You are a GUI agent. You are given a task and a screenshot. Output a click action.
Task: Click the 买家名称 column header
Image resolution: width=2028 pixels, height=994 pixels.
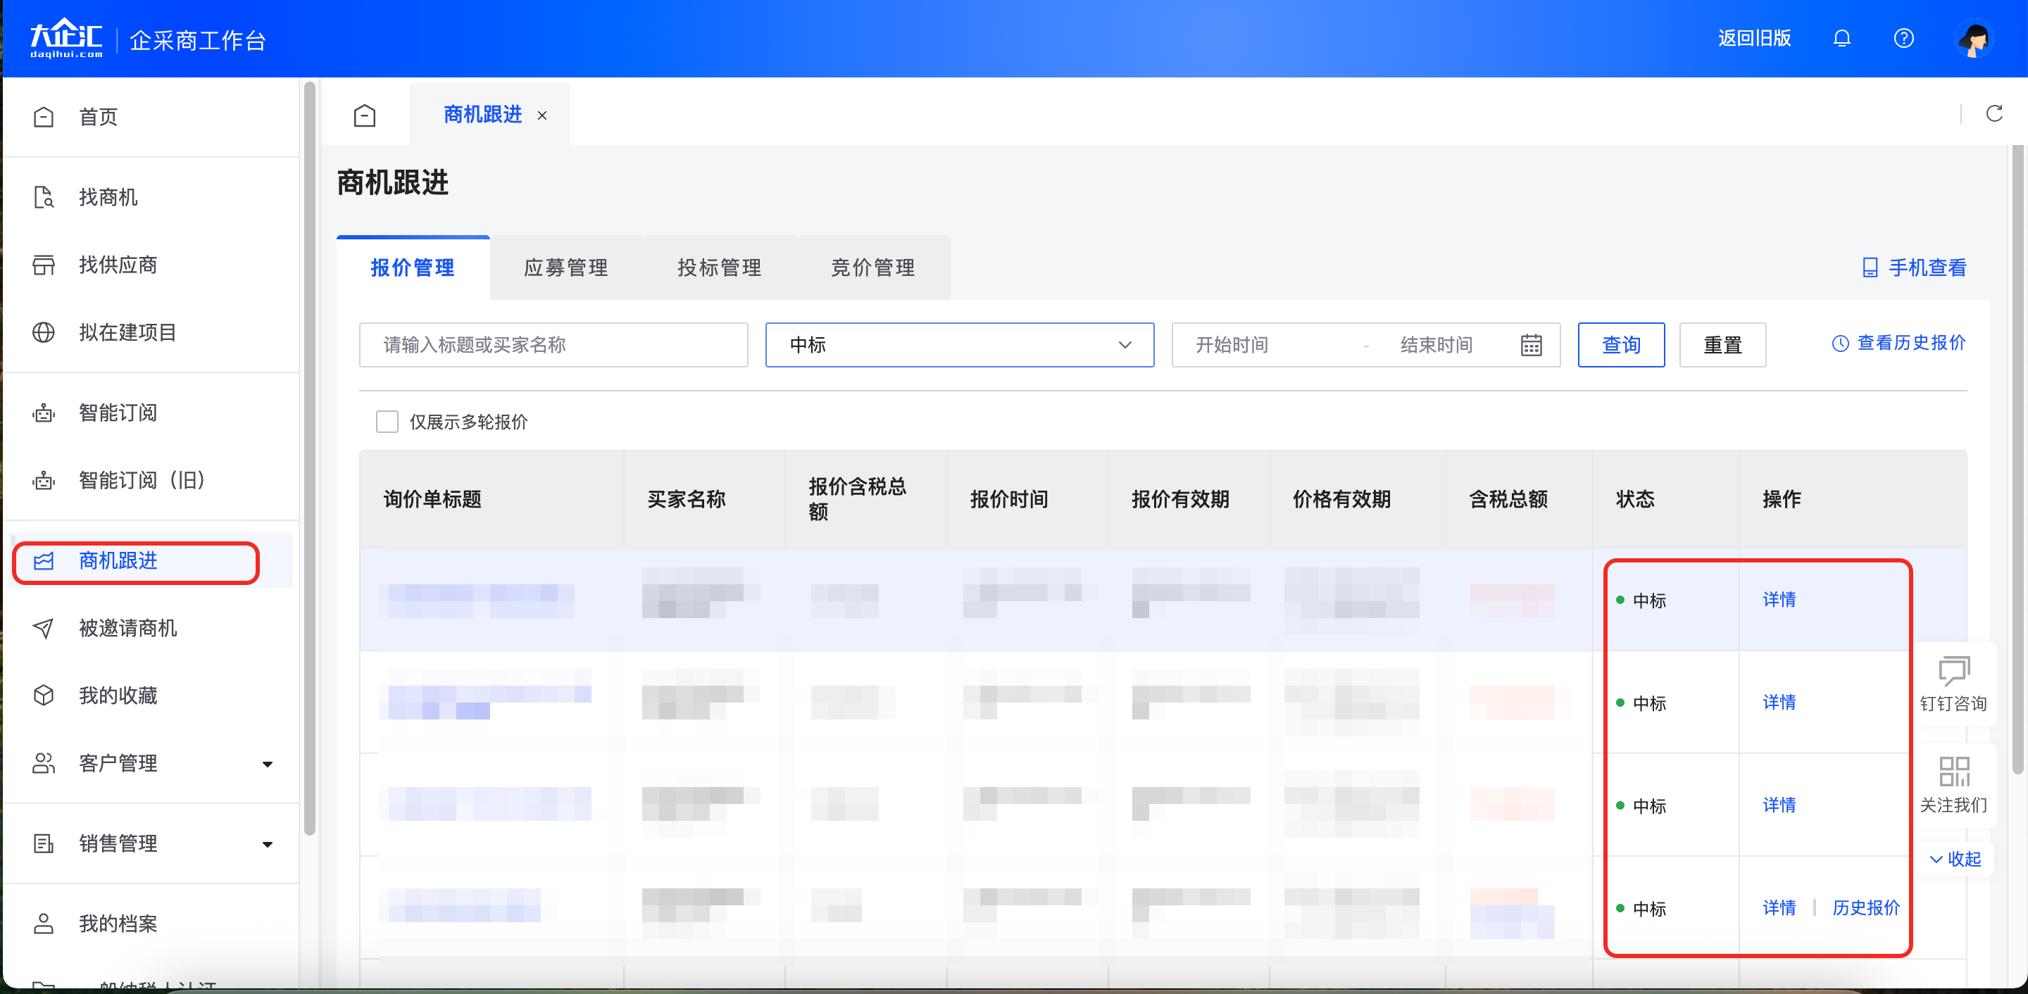coord(687,499)
